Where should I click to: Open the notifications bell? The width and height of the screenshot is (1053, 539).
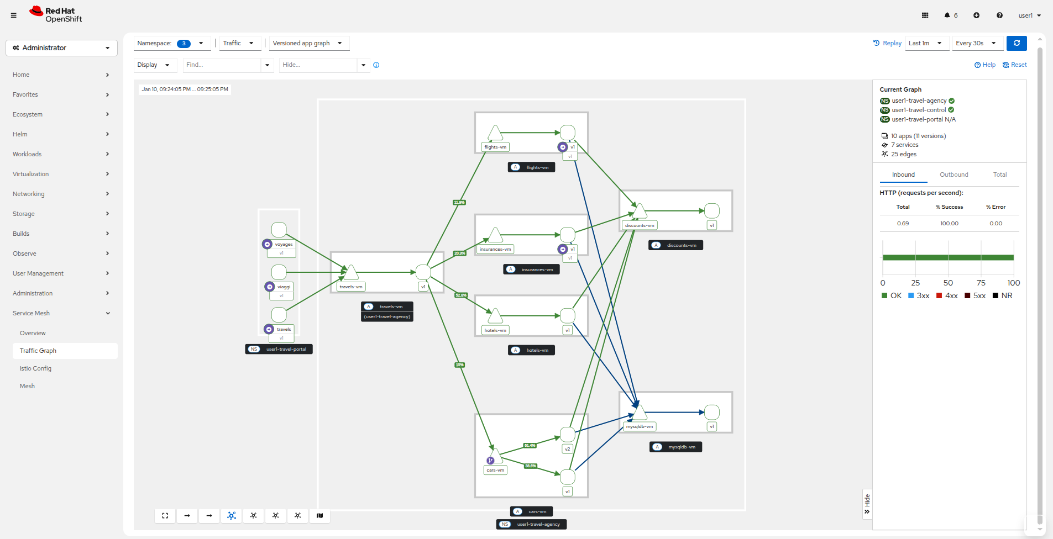[x=947, y=15]
